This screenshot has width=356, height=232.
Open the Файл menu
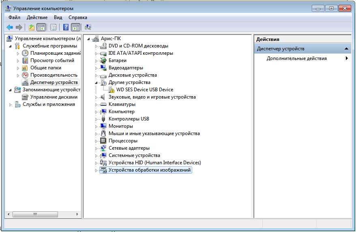click(14, 17)
